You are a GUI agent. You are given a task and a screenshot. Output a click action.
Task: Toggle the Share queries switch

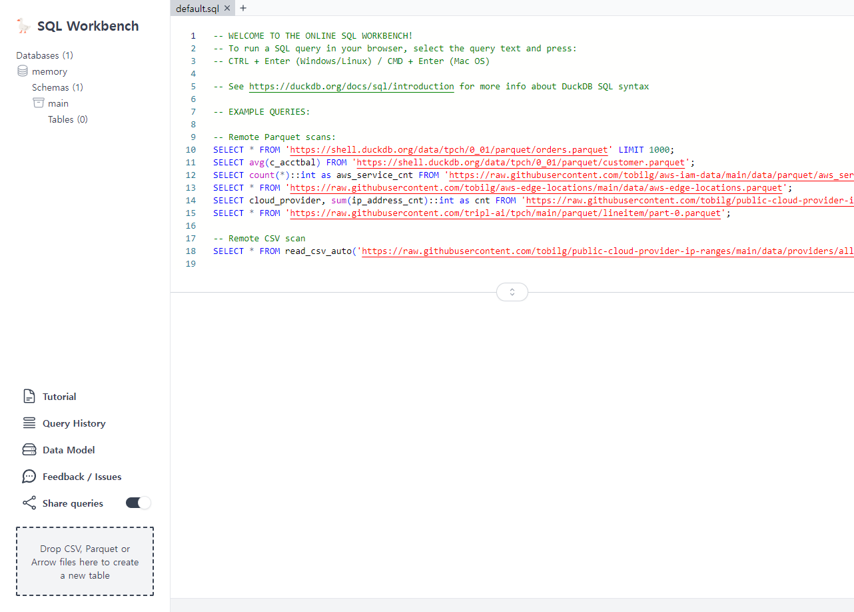tap(139, 503)
